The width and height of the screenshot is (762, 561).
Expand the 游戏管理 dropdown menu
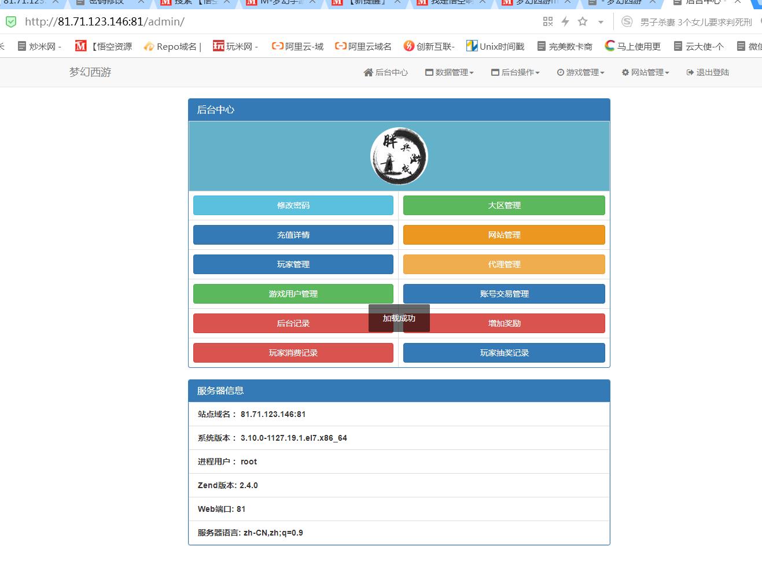[580, 72]
